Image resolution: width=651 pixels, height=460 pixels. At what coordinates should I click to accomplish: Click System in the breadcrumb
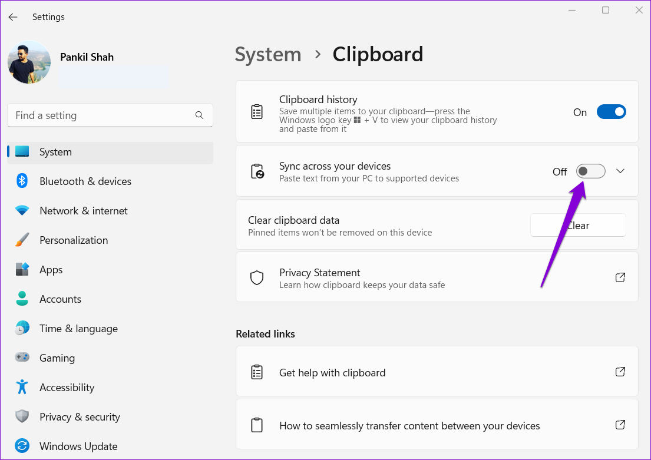pyautogui.click(x=268, y=54)
